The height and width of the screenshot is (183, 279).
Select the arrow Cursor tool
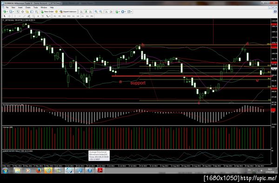(5, 16)
